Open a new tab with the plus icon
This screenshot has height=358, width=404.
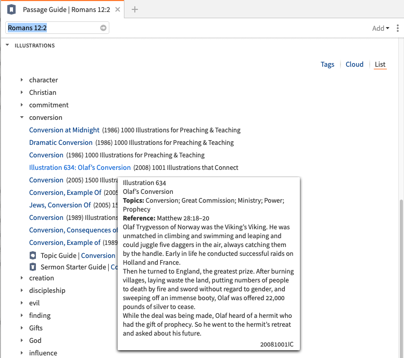click(134, 9)
